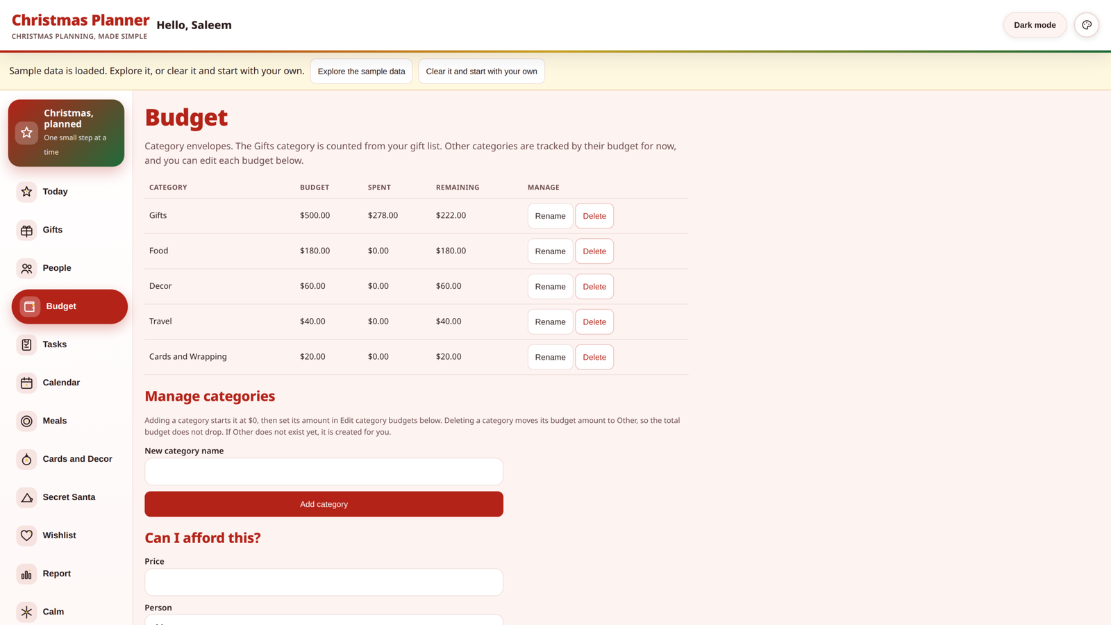Open the Tasks clipboard icon
The image size is (1111, 625).
pyautogui.click(x=26, y=344)
